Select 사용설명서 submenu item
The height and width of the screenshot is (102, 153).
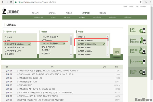(x=128, y=17)
